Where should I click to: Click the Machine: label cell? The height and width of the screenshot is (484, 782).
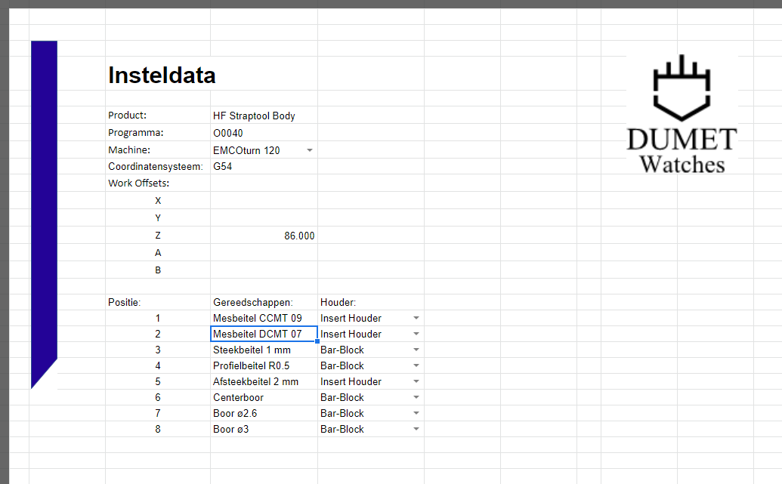tap(158, 150)
